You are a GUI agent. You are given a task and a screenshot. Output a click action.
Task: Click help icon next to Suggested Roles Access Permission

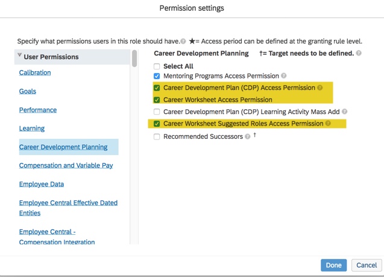(329, 124)
